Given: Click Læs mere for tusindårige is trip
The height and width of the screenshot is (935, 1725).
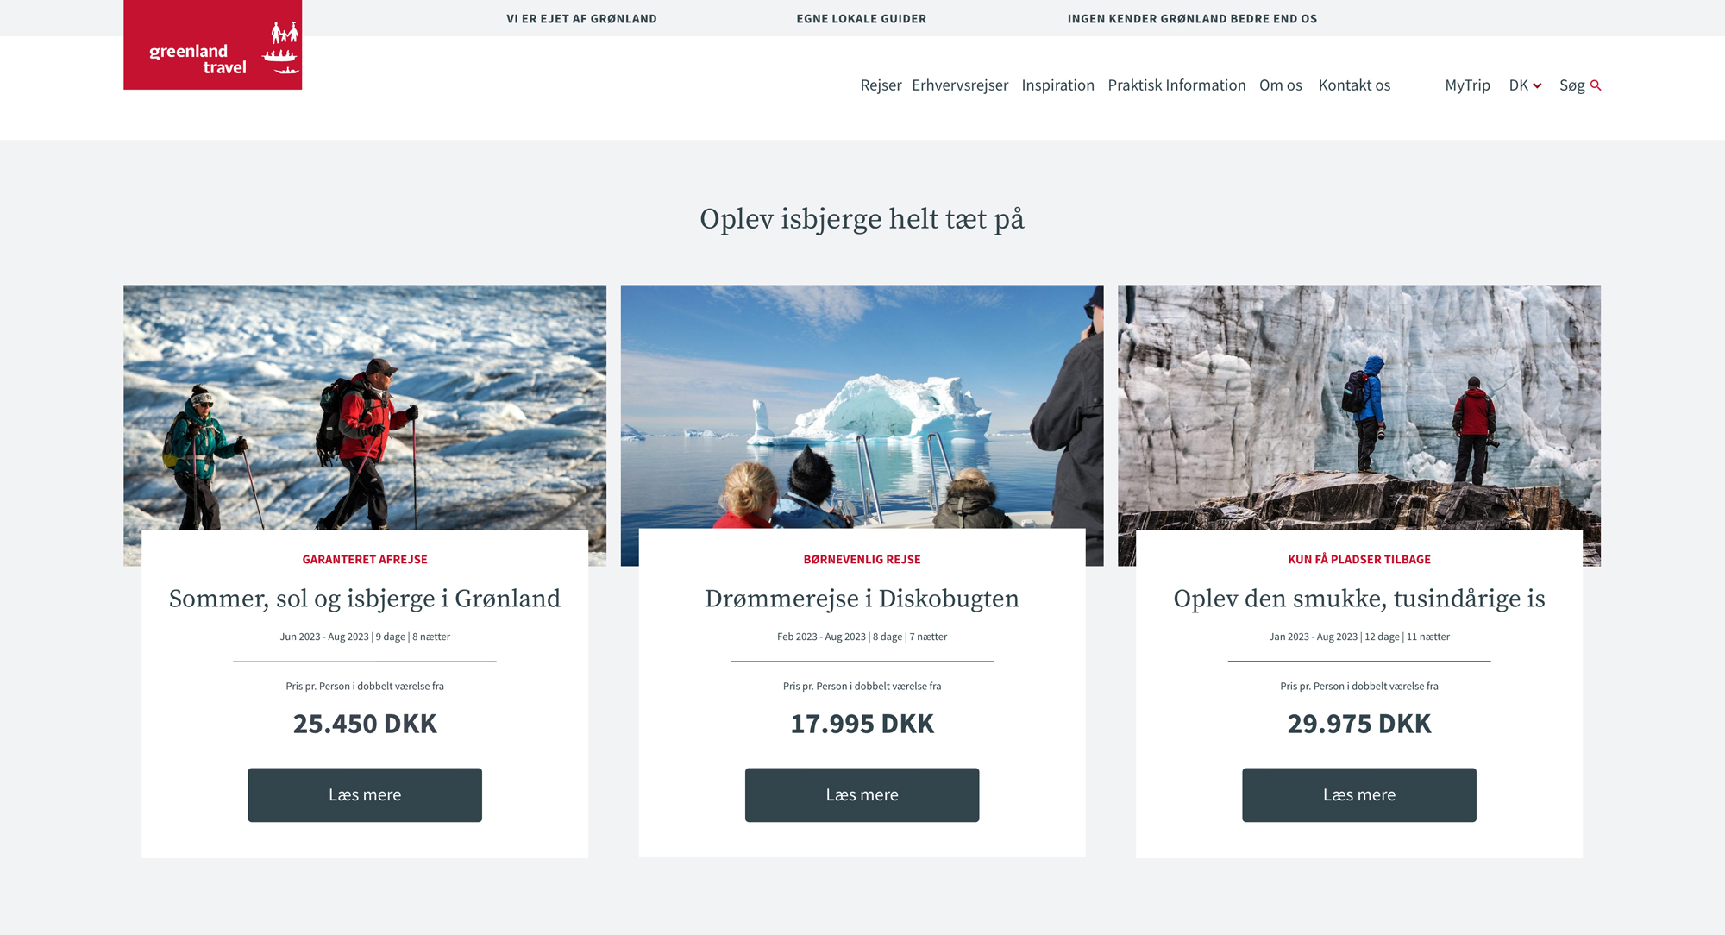Looking at the screenshot, I should click(1359, 794).
